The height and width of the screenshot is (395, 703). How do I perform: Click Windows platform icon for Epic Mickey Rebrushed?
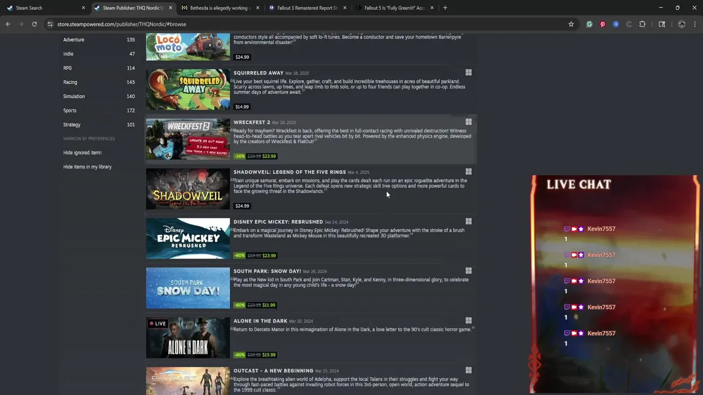point(468,221)
